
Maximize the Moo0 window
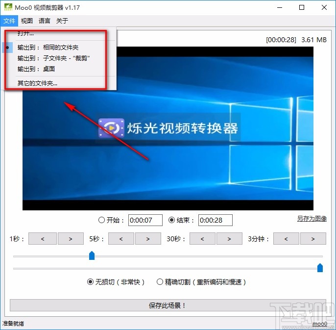coord(302,7)
